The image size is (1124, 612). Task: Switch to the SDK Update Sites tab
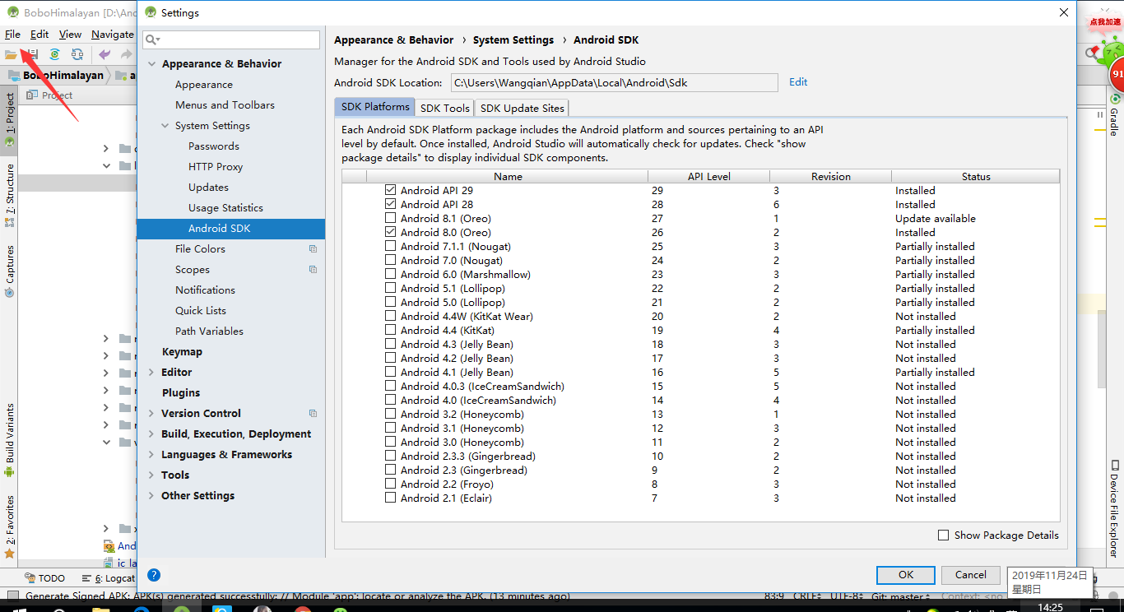522,108
